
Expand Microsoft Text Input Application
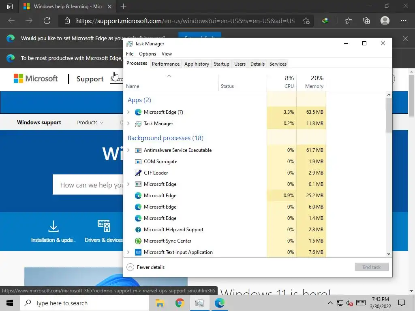coord(128,252)
